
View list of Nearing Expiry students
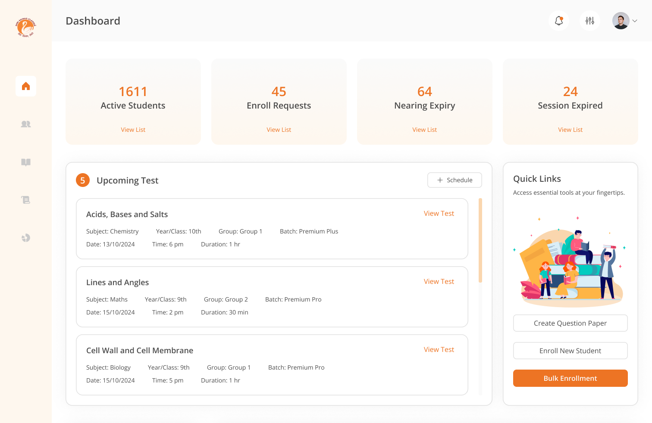point(424,130)
